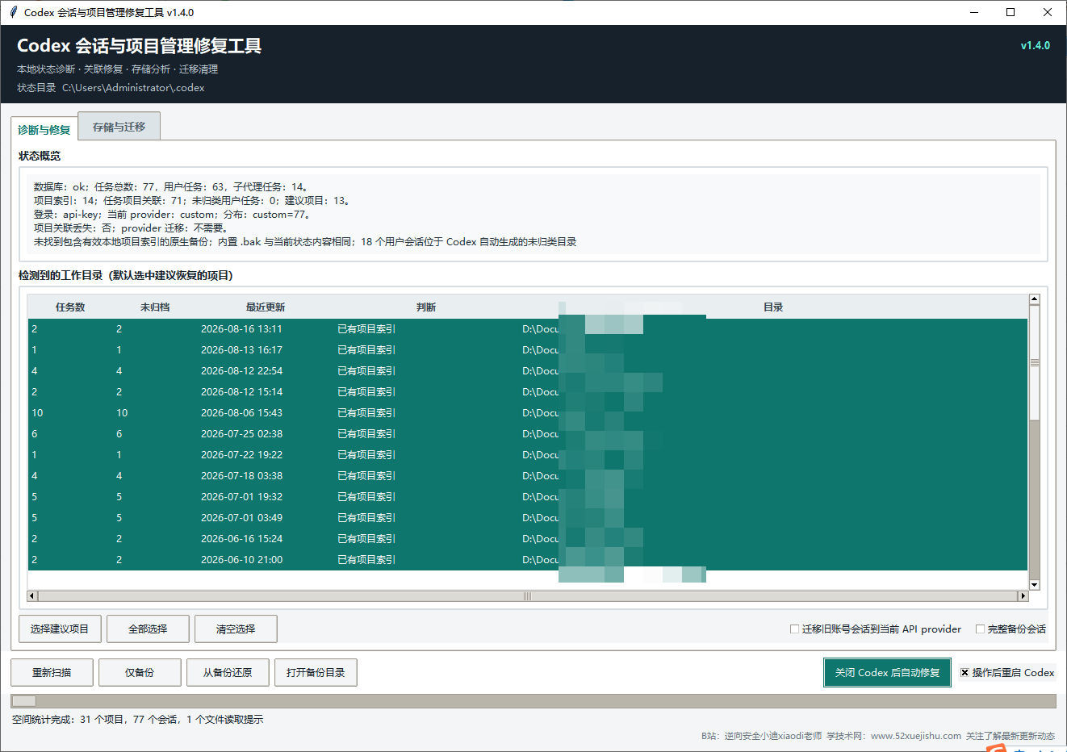
Task: Click the task count 10 in 2026-08-06 row
Action: click(37, 413)
